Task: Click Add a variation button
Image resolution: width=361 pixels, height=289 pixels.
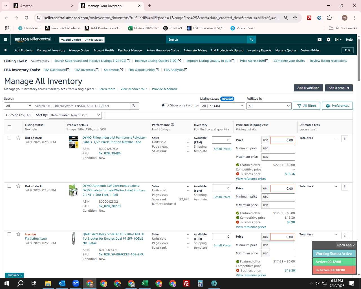Action: click(x=308, y=88)
